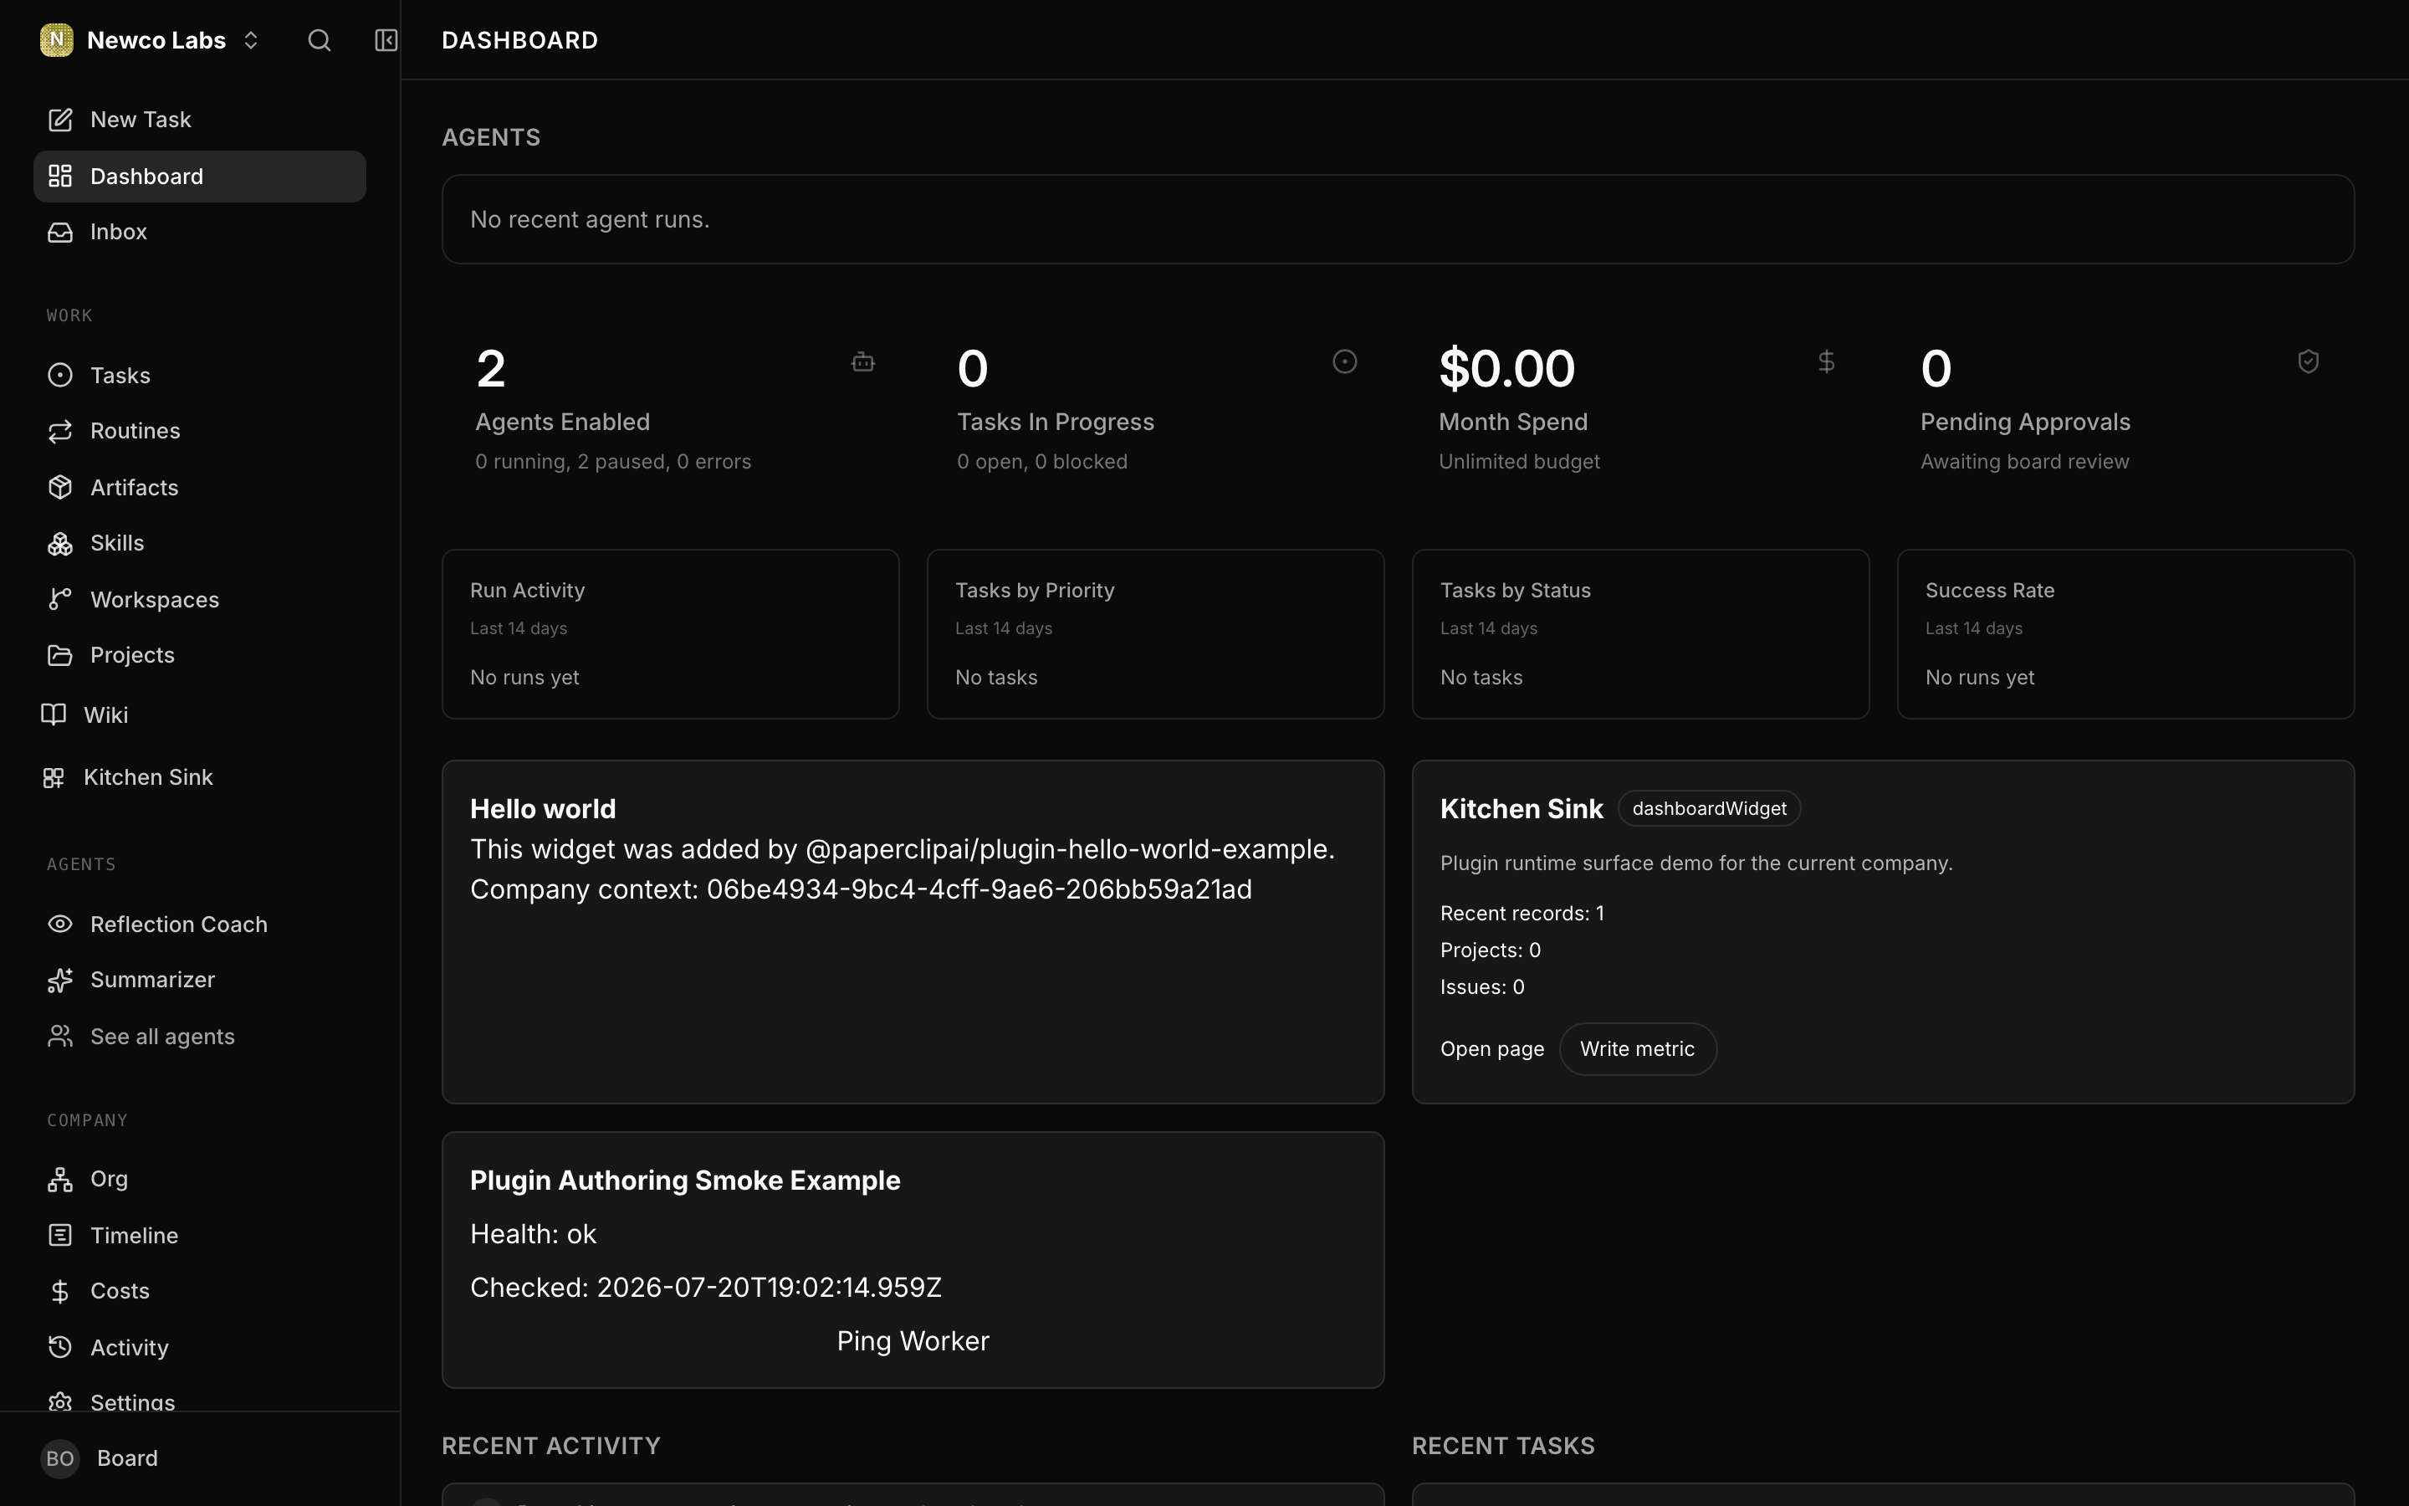Screen dimensions: 2409x1506
Task: Open the Wiki page
Action: point(199,715)
